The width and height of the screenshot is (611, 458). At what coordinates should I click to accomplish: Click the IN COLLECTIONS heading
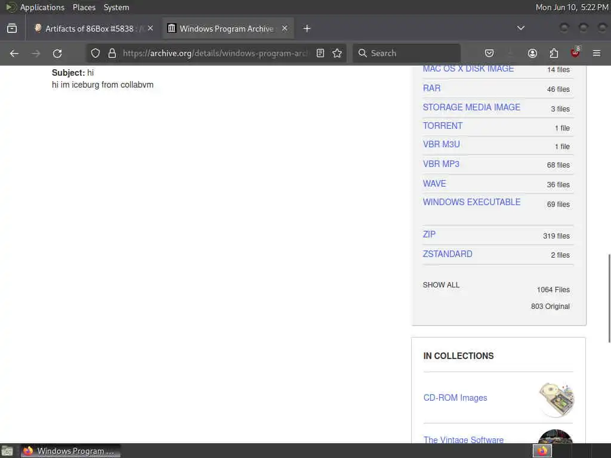pyautogui.click(x=458, y=356)
